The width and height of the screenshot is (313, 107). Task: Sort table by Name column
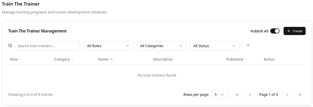tap(106, 59)
